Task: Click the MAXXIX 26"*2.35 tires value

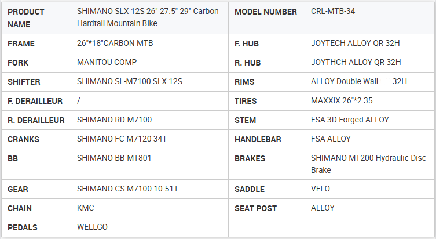Action: (x=342, y=101)
